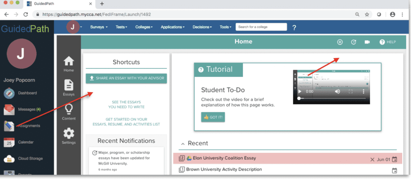Image resolution: width=411 pixels, height=179 pixels.
Task: Click the refresh icon in Home header
Action: tap(354, 42)
